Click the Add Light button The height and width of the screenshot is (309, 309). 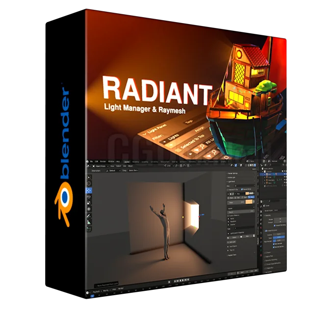[x=232, y=242]
